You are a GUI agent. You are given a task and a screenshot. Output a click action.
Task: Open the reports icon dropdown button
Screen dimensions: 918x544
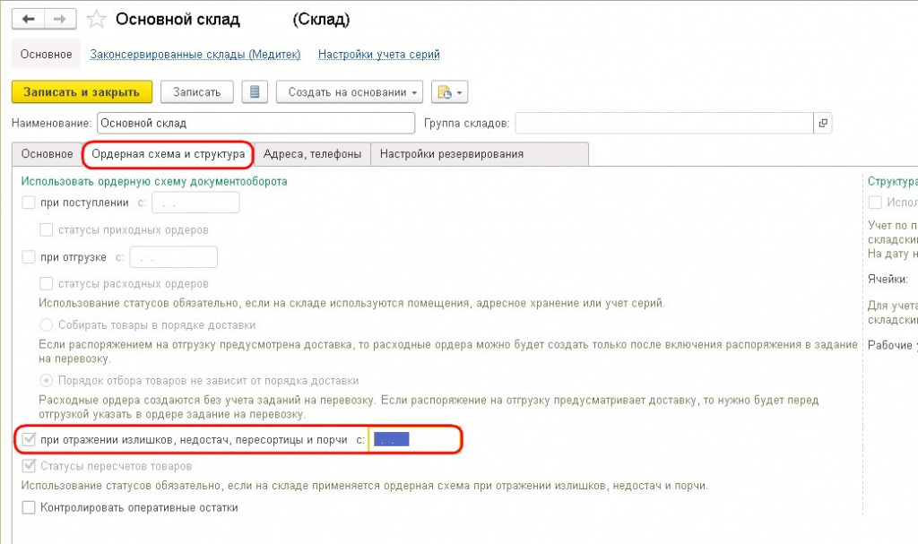[449, 92]
